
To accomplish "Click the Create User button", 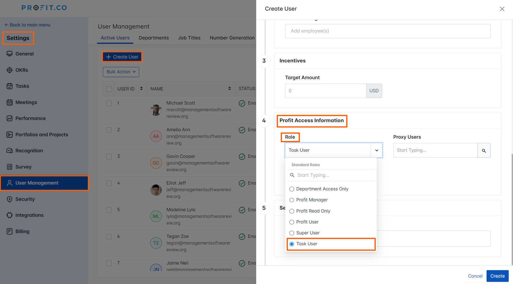I will click(122, 57).
